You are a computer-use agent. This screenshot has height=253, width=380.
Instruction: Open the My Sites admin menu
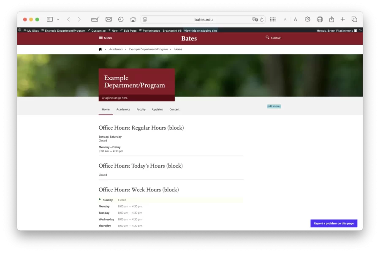32,30
